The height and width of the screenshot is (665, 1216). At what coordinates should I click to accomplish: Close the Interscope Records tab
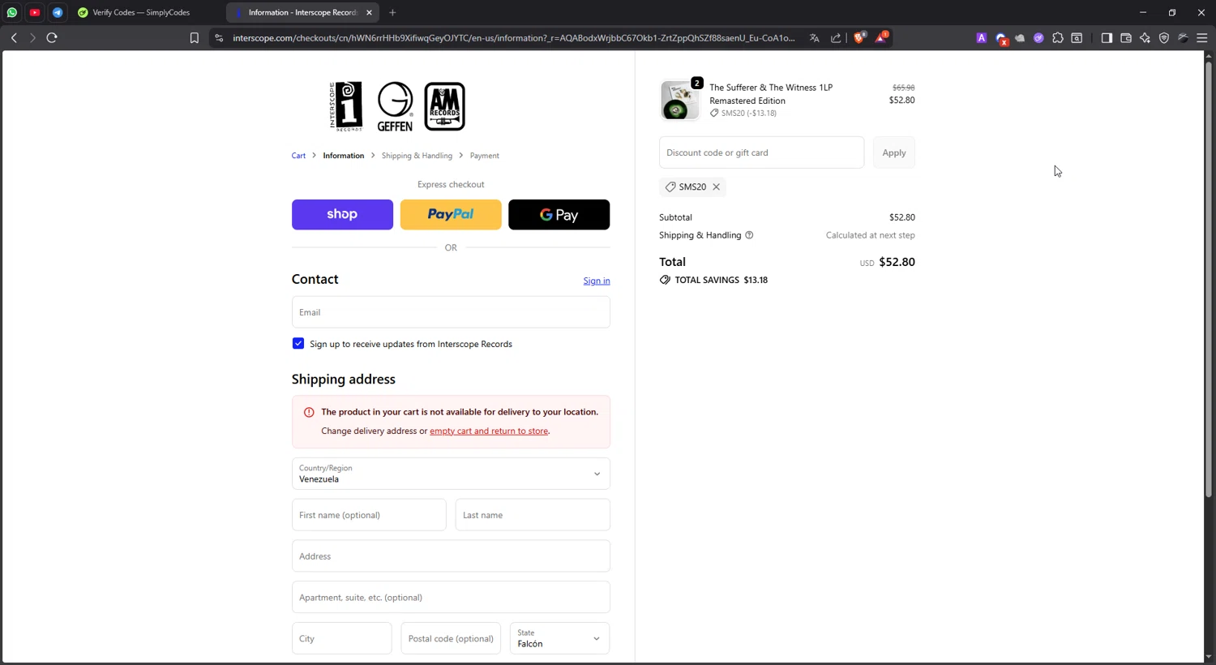(369, 12)
